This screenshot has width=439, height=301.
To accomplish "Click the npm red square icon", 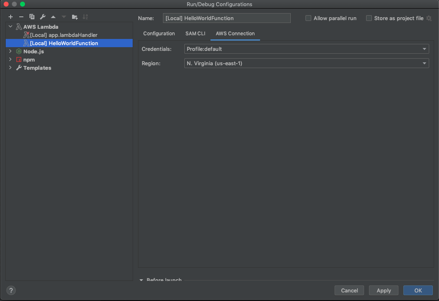I will click(x=19, y=59).
